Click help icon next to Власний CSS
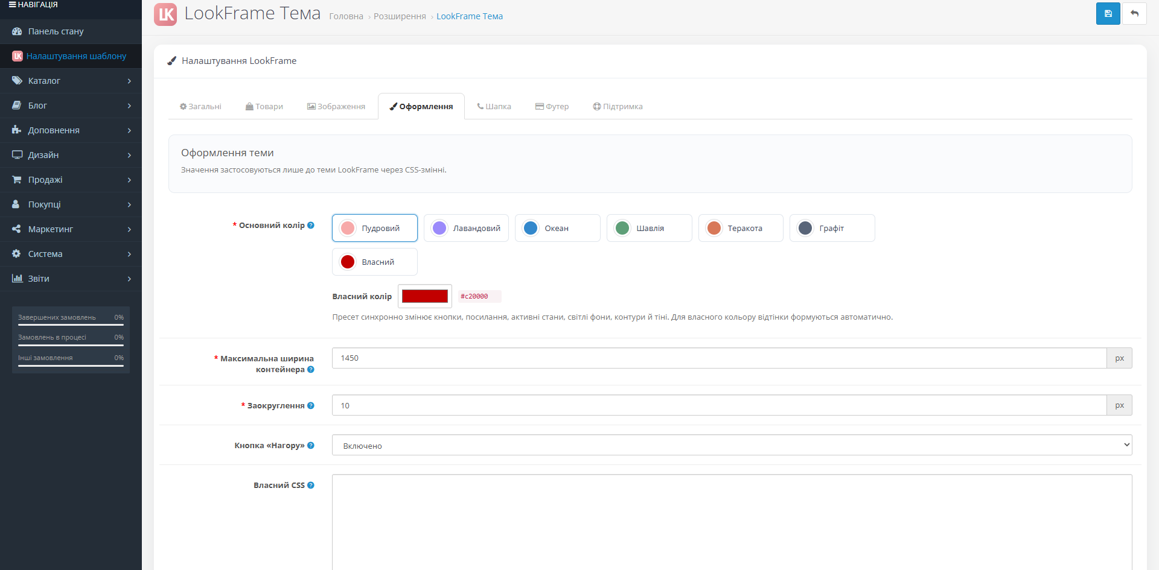This screenshot has width=1159, height=570. click(311, 485)
